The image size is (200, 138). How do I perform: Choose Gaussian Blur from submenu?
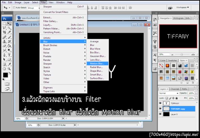tap(98, 56)
